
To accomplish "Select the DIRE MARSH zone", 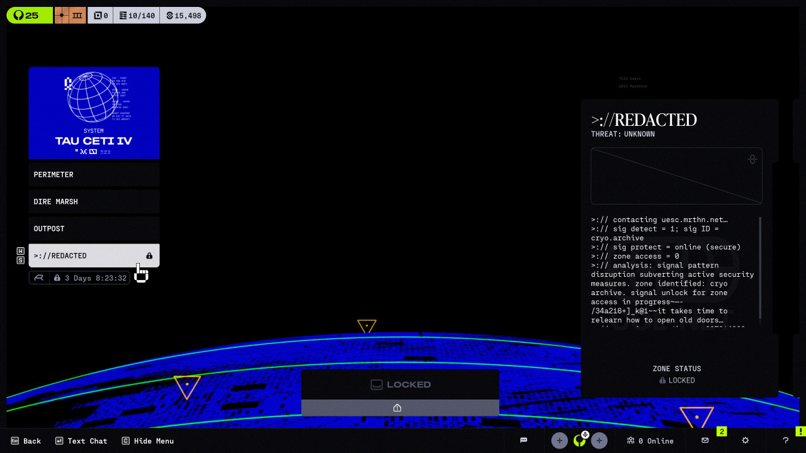I will tap(94, 201).
